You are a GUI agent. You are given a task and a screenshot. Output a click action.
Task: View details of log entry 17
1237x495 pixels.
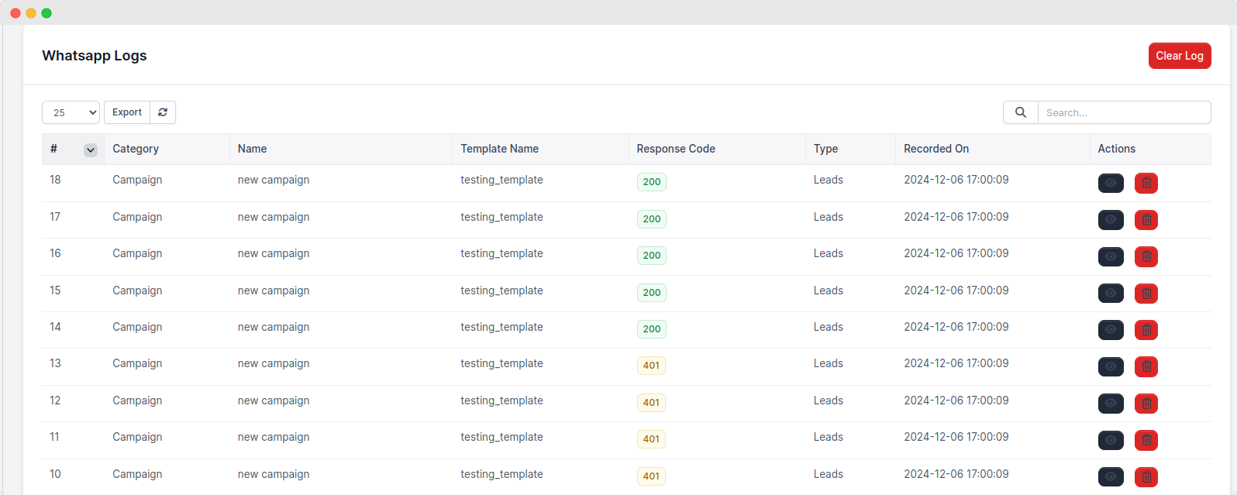pyautogui.click(x=1110, y=220)
